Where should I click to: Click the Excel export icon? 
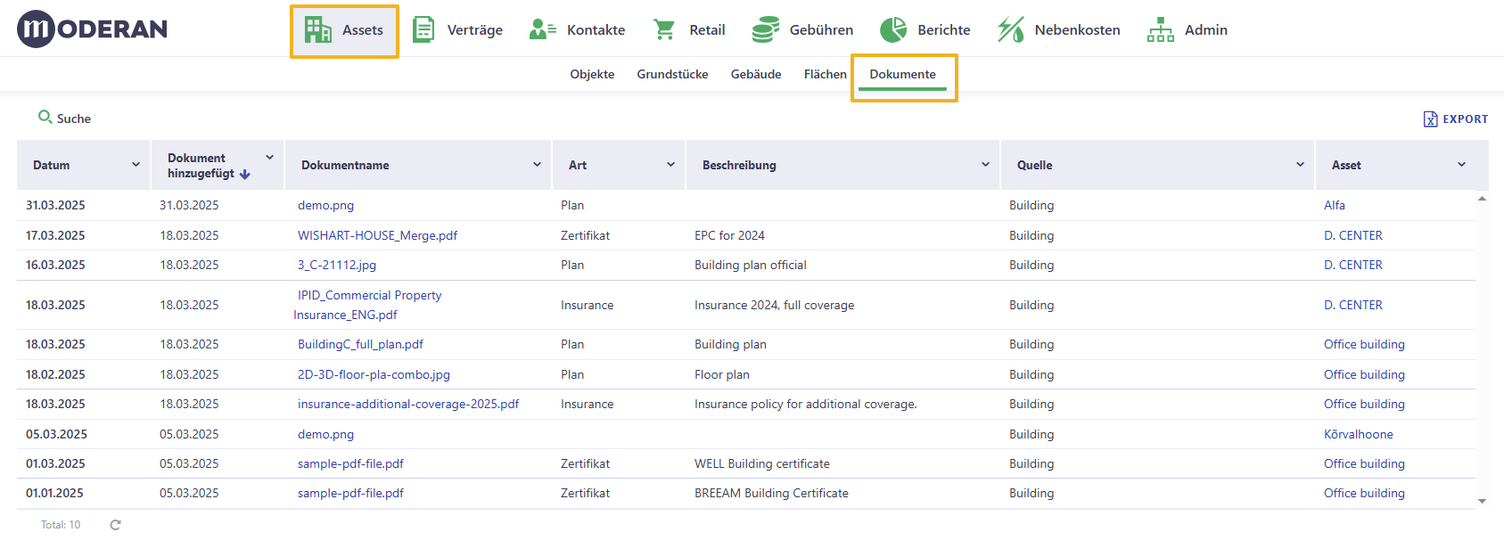tap(1430, 119)
